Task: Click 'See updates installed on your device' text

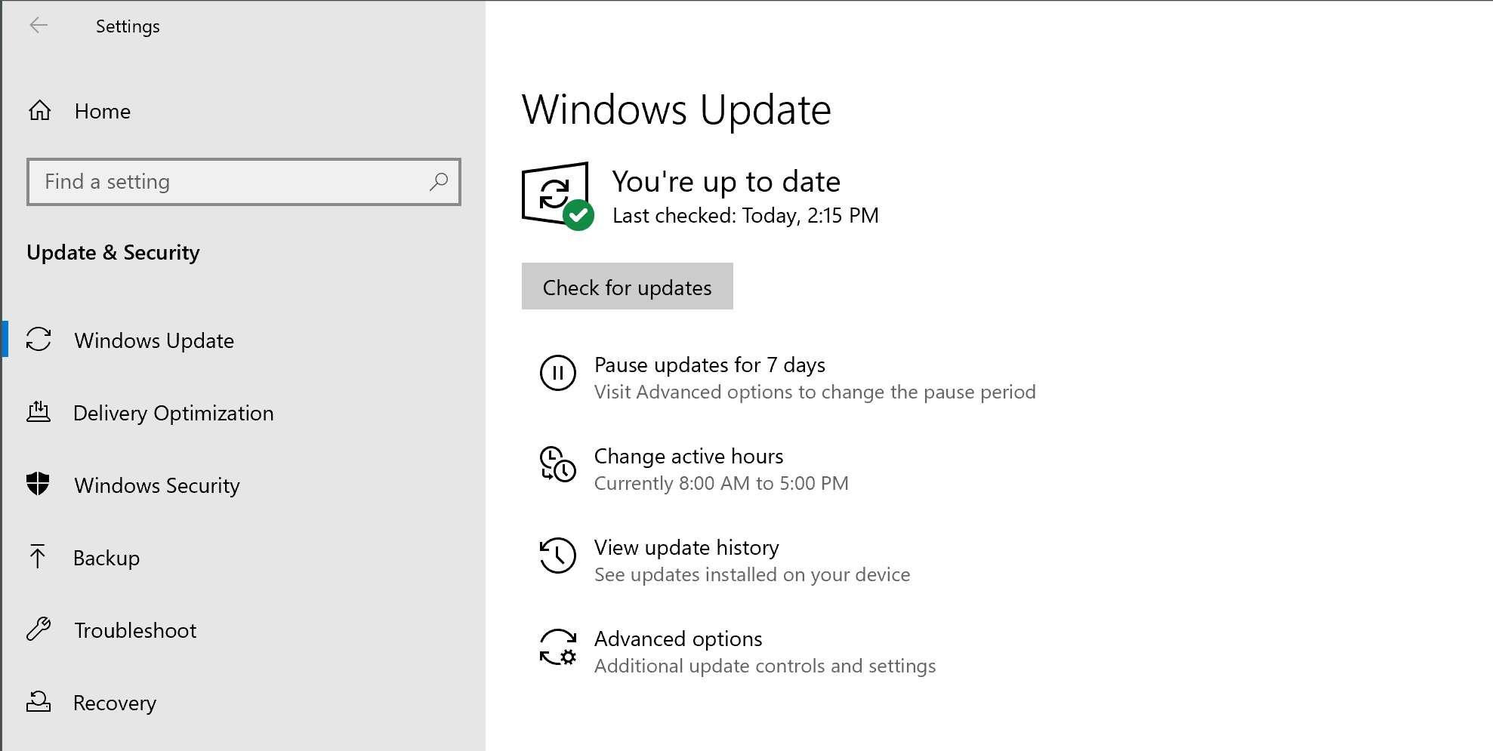Action: pyautogui.click(x=752, y=574)
